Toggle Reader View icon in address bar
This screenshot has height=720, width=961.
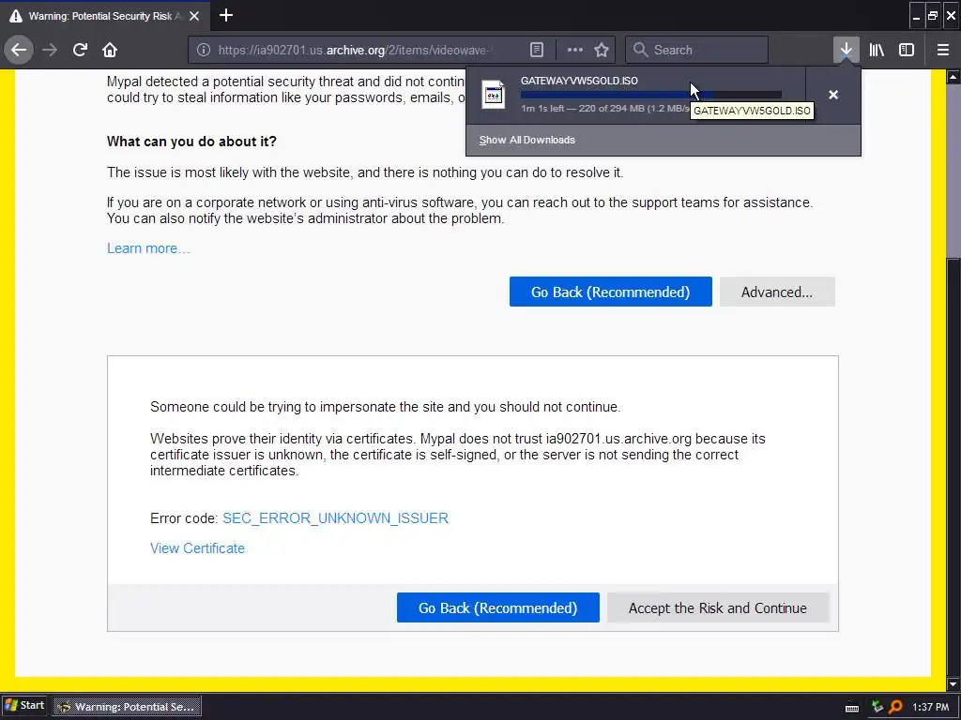(x=536, y=50)
